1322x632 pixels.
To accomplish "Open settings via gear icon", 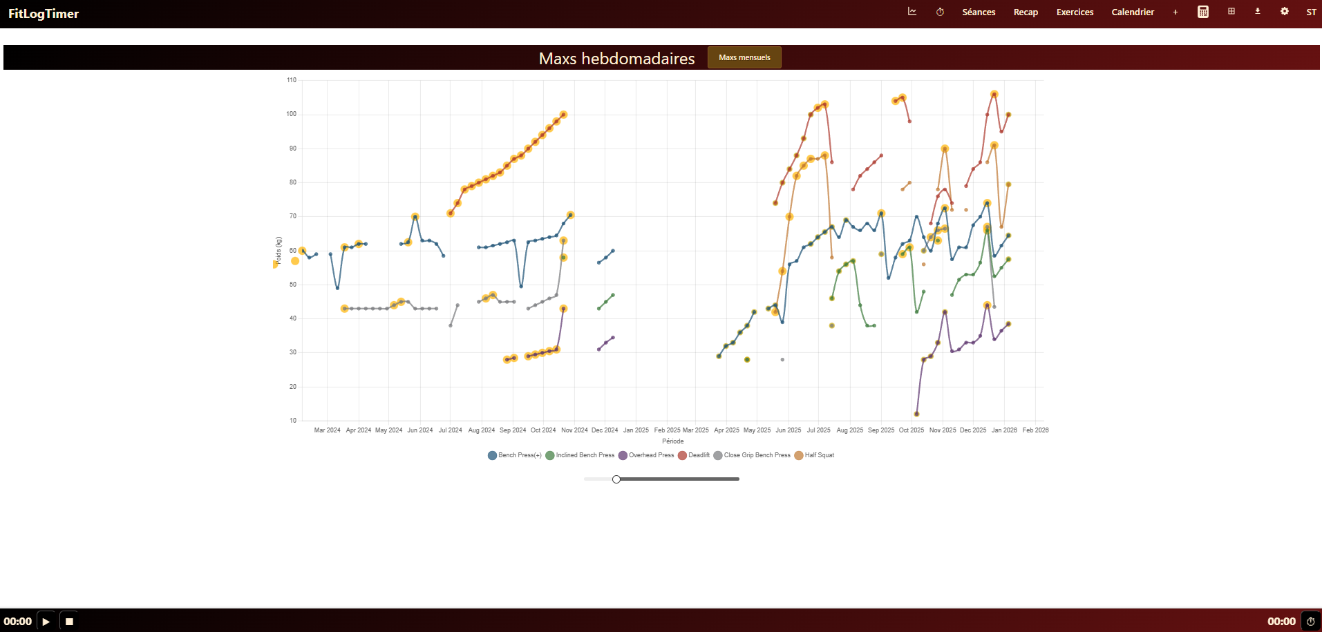I will point(1284,12).
